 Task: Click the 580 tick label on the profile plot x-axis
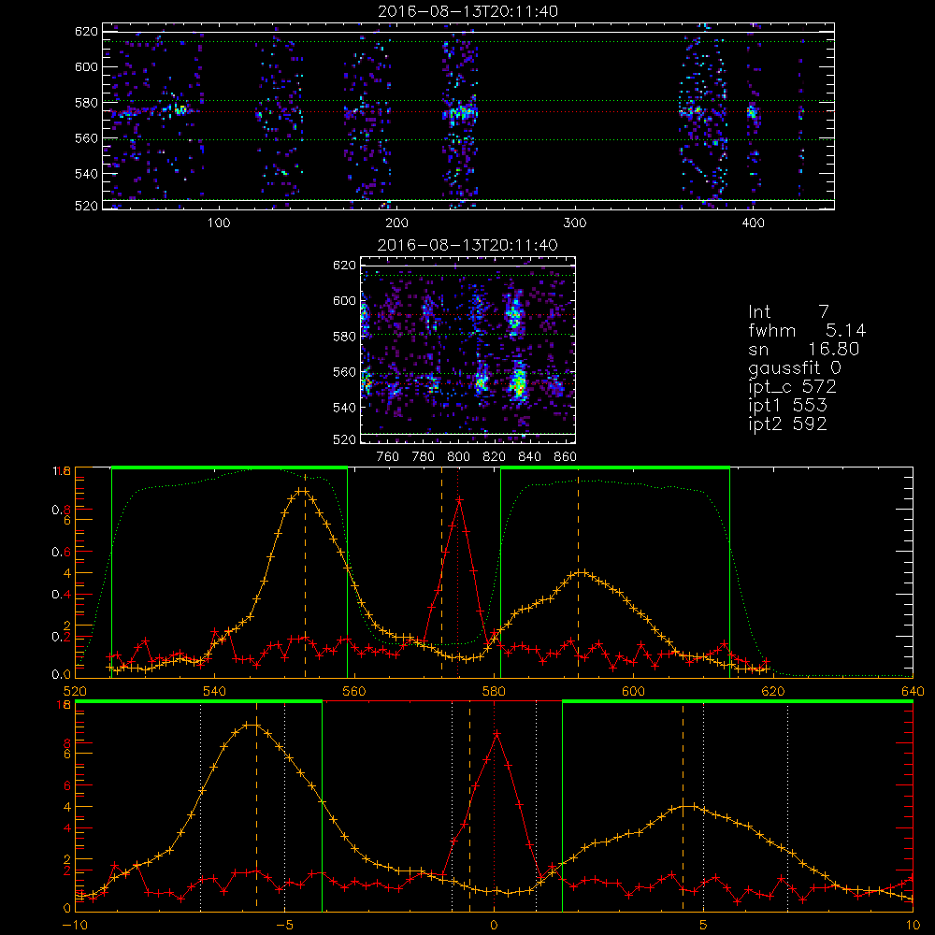tap(494, 692)
